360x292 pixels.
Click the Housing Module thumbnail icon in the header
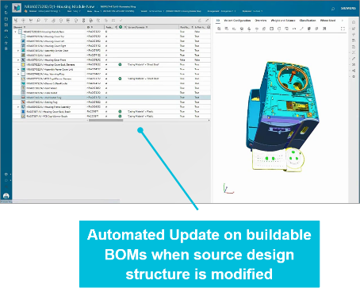tap(17, 8)
